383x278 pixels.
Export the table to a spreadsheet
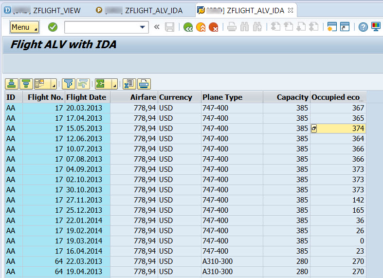tap(129, 84)
